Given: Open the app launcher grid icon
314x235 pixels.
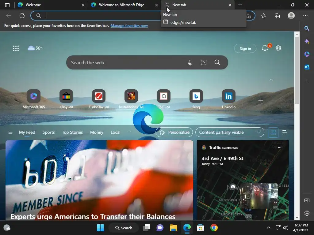Looking at the screenshot, I should pyautogui.click(x=16, y=48).
